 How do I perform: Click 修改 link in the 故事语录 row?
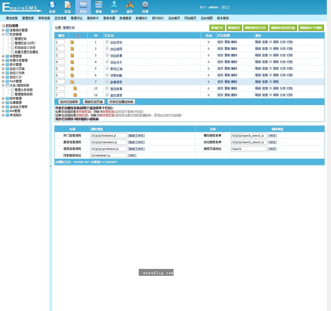(221, 82)
